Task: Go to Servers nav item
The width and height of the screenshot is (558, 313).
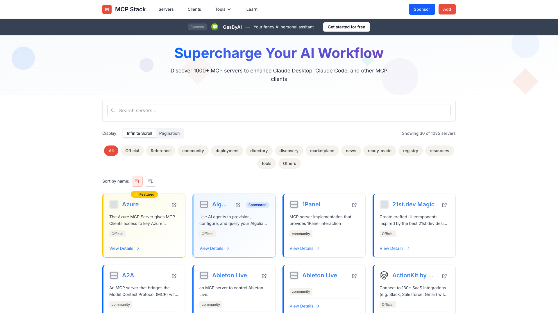Action: 166,9
